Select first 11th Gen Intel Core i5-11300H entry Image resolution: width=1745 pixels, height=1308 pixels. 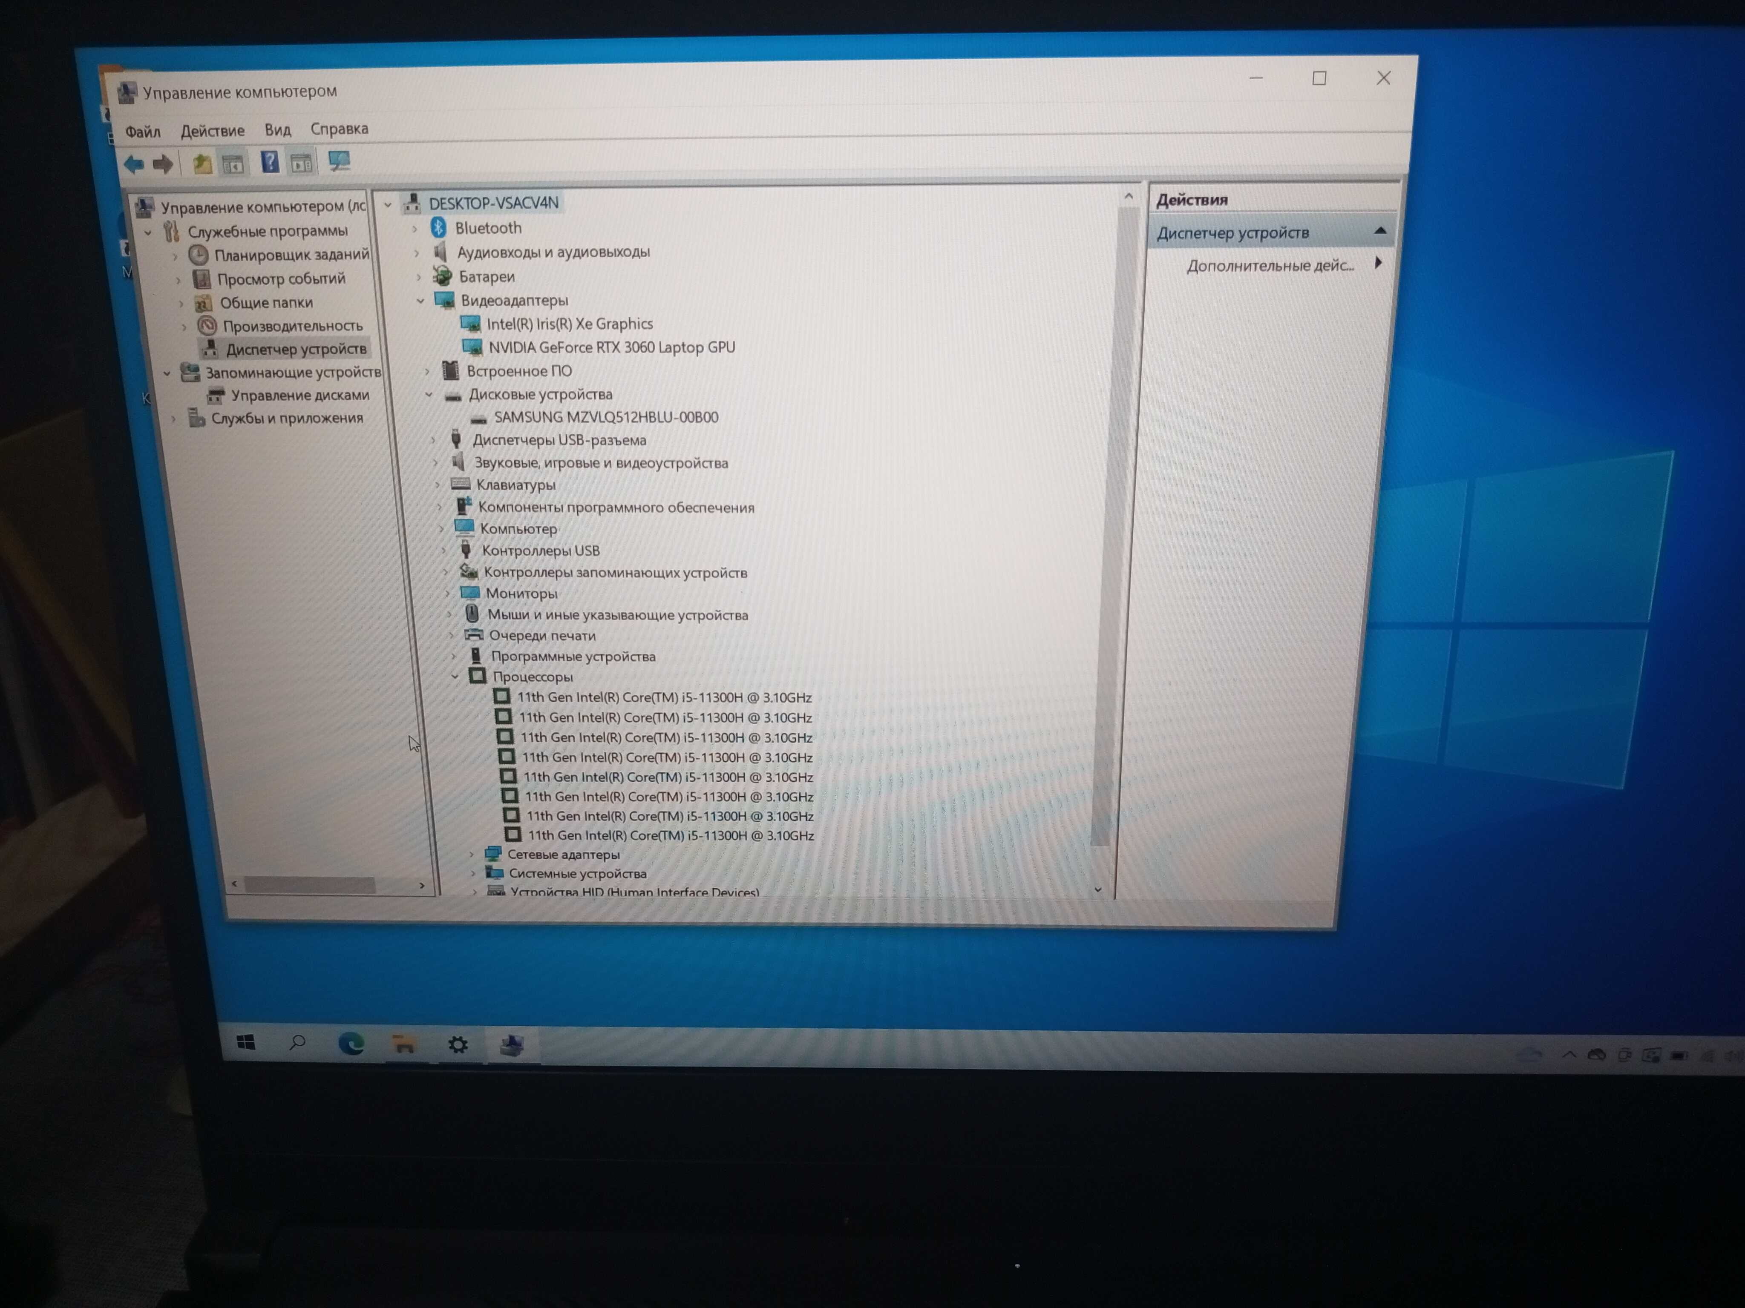click(664, 697)
